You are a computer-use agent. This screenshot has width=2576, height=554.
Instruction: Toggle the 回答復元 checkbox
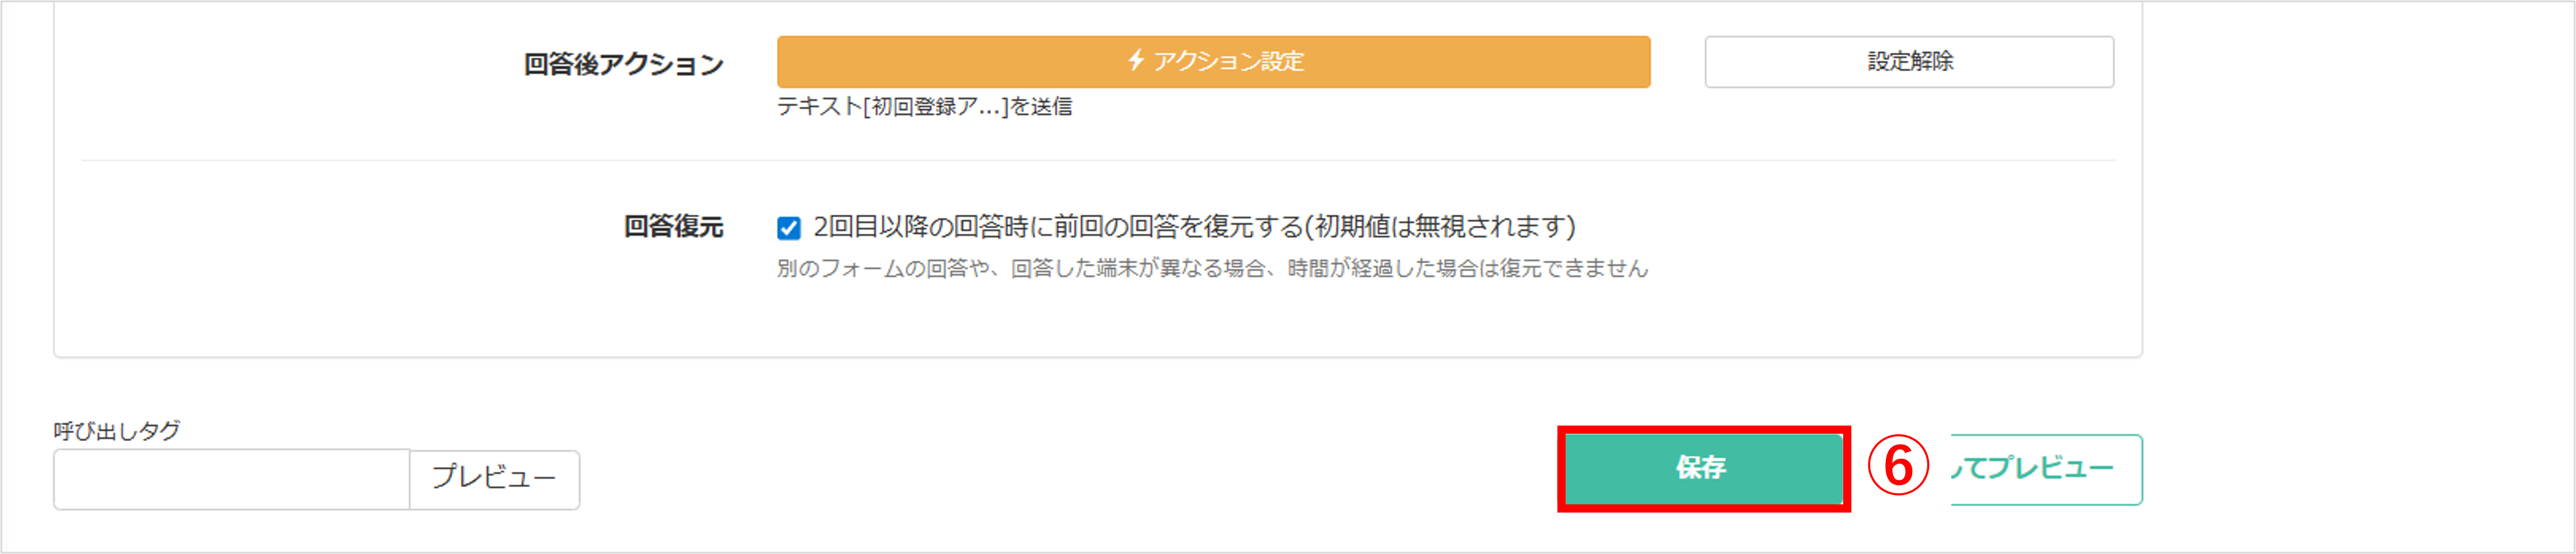click(788, 229)
